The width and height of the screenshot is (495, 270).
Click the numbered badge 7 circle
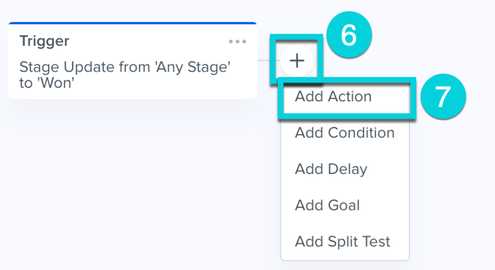tap(442, 97)
